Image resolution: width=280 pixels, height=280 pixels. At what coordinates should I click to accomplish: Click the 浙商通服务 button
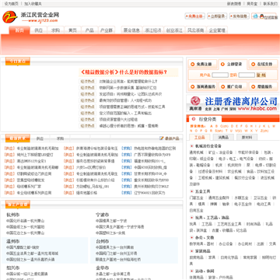click(202, 86)
